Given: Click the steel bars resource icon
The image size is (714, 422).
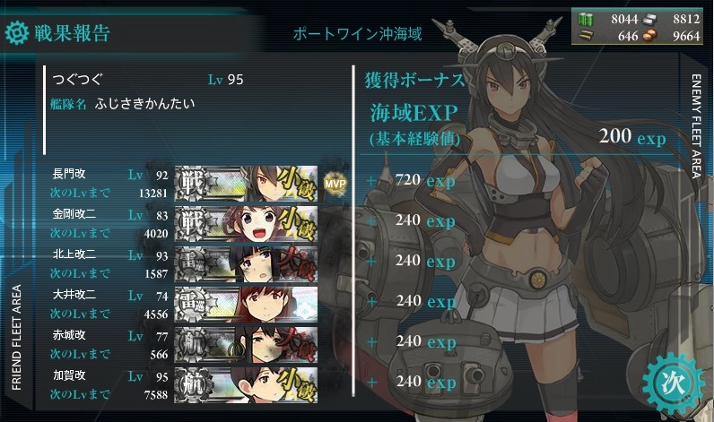Looking at the screenshot, I should tap(649, 19).
